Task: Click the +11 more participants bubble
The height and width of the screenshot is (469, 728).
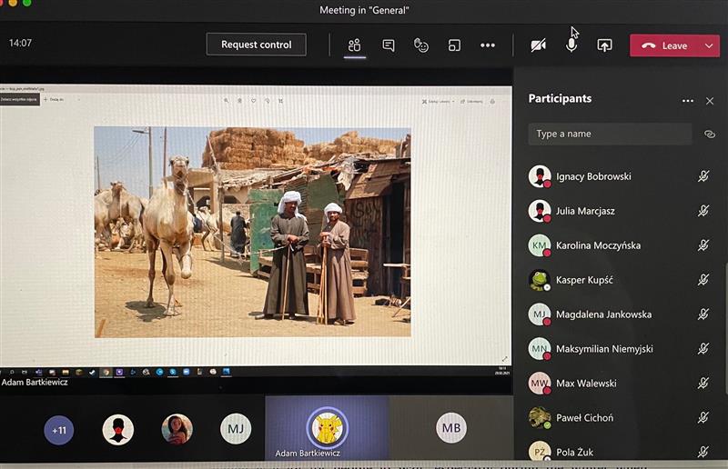Action: [x=59, y=430]
